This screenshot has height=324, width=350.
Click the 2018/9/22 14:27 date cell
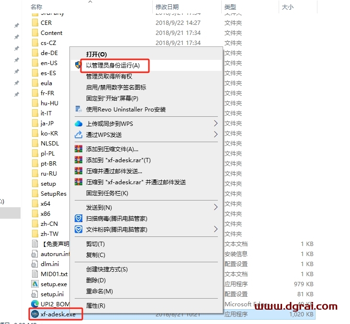pos(178,23)
